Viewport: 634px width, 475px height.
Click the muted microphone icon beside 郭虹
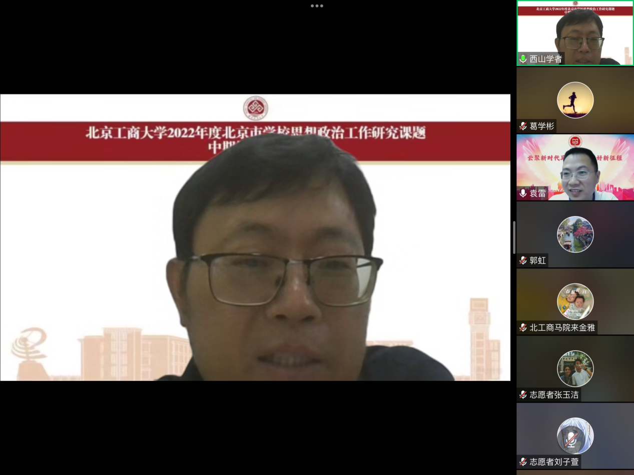pyautogui.click(x=523, y=260)
